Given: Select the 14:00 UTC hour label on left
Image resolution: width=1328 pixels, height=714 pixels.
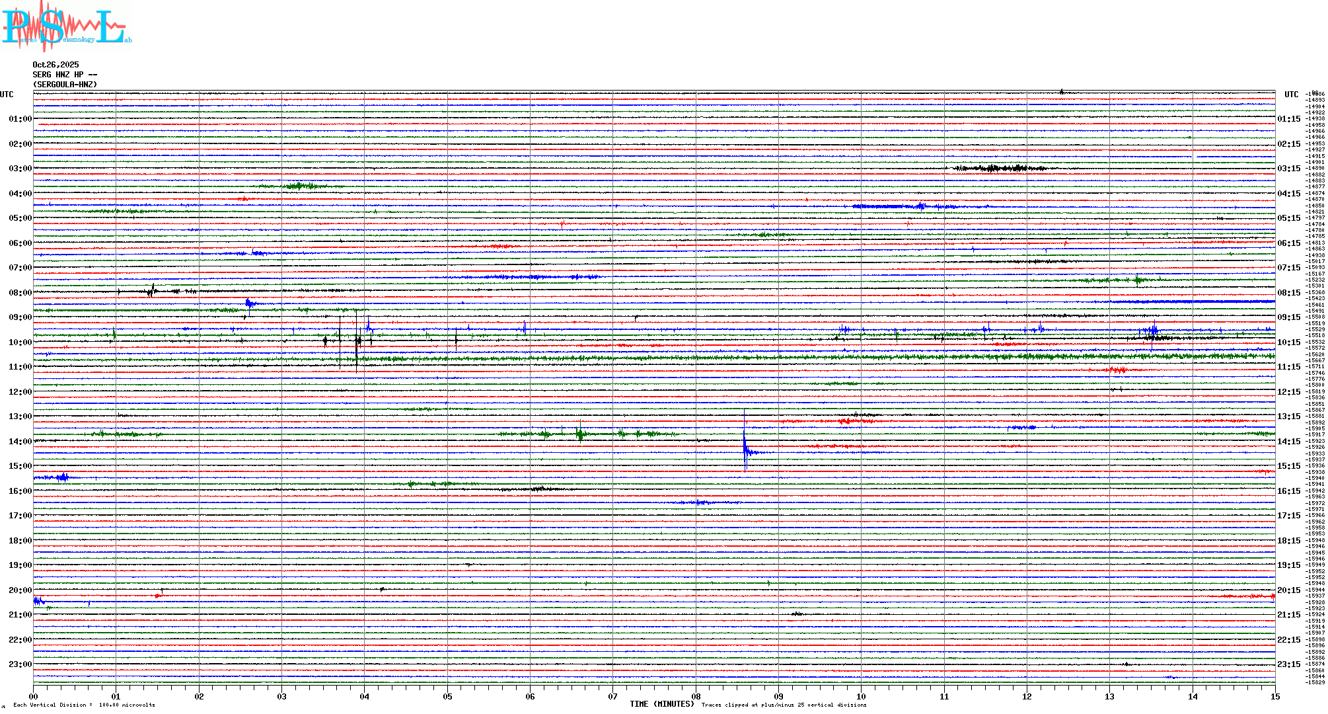Looking at the screenshot, I should [x=20, y=442].
